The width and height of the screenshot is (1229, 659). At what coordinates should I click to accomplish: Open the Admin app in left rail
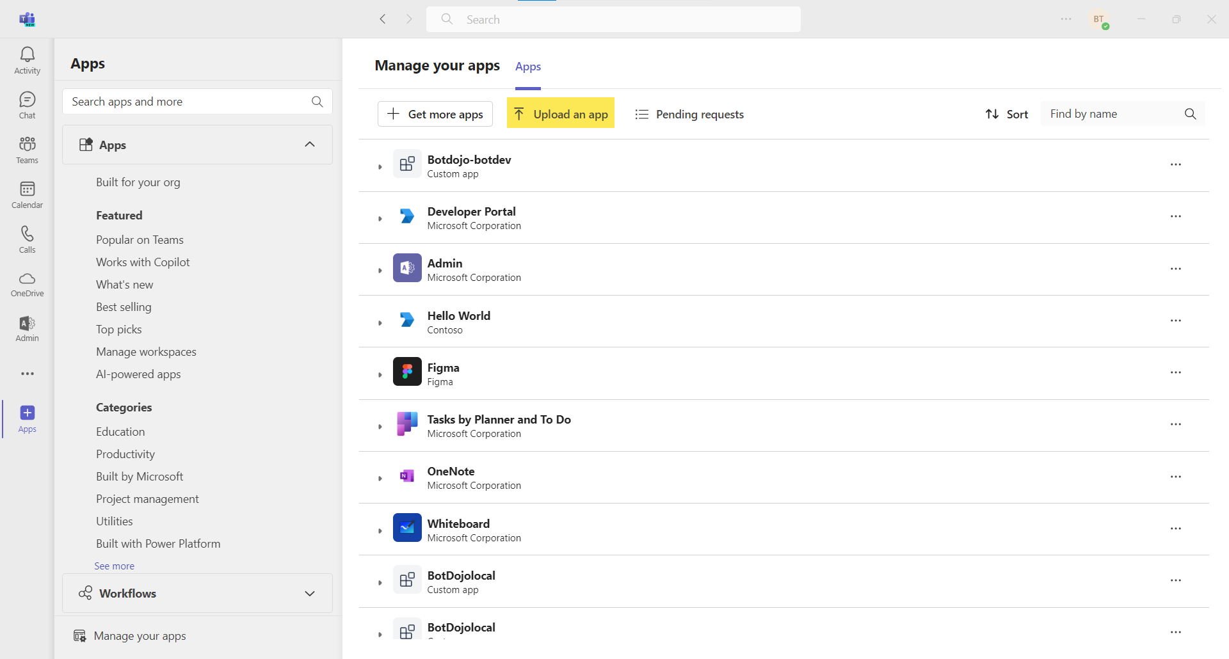27,329
